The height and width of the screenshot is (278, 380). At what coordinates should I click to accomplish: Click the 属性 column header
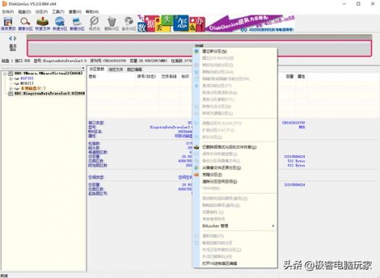(301, 77)
